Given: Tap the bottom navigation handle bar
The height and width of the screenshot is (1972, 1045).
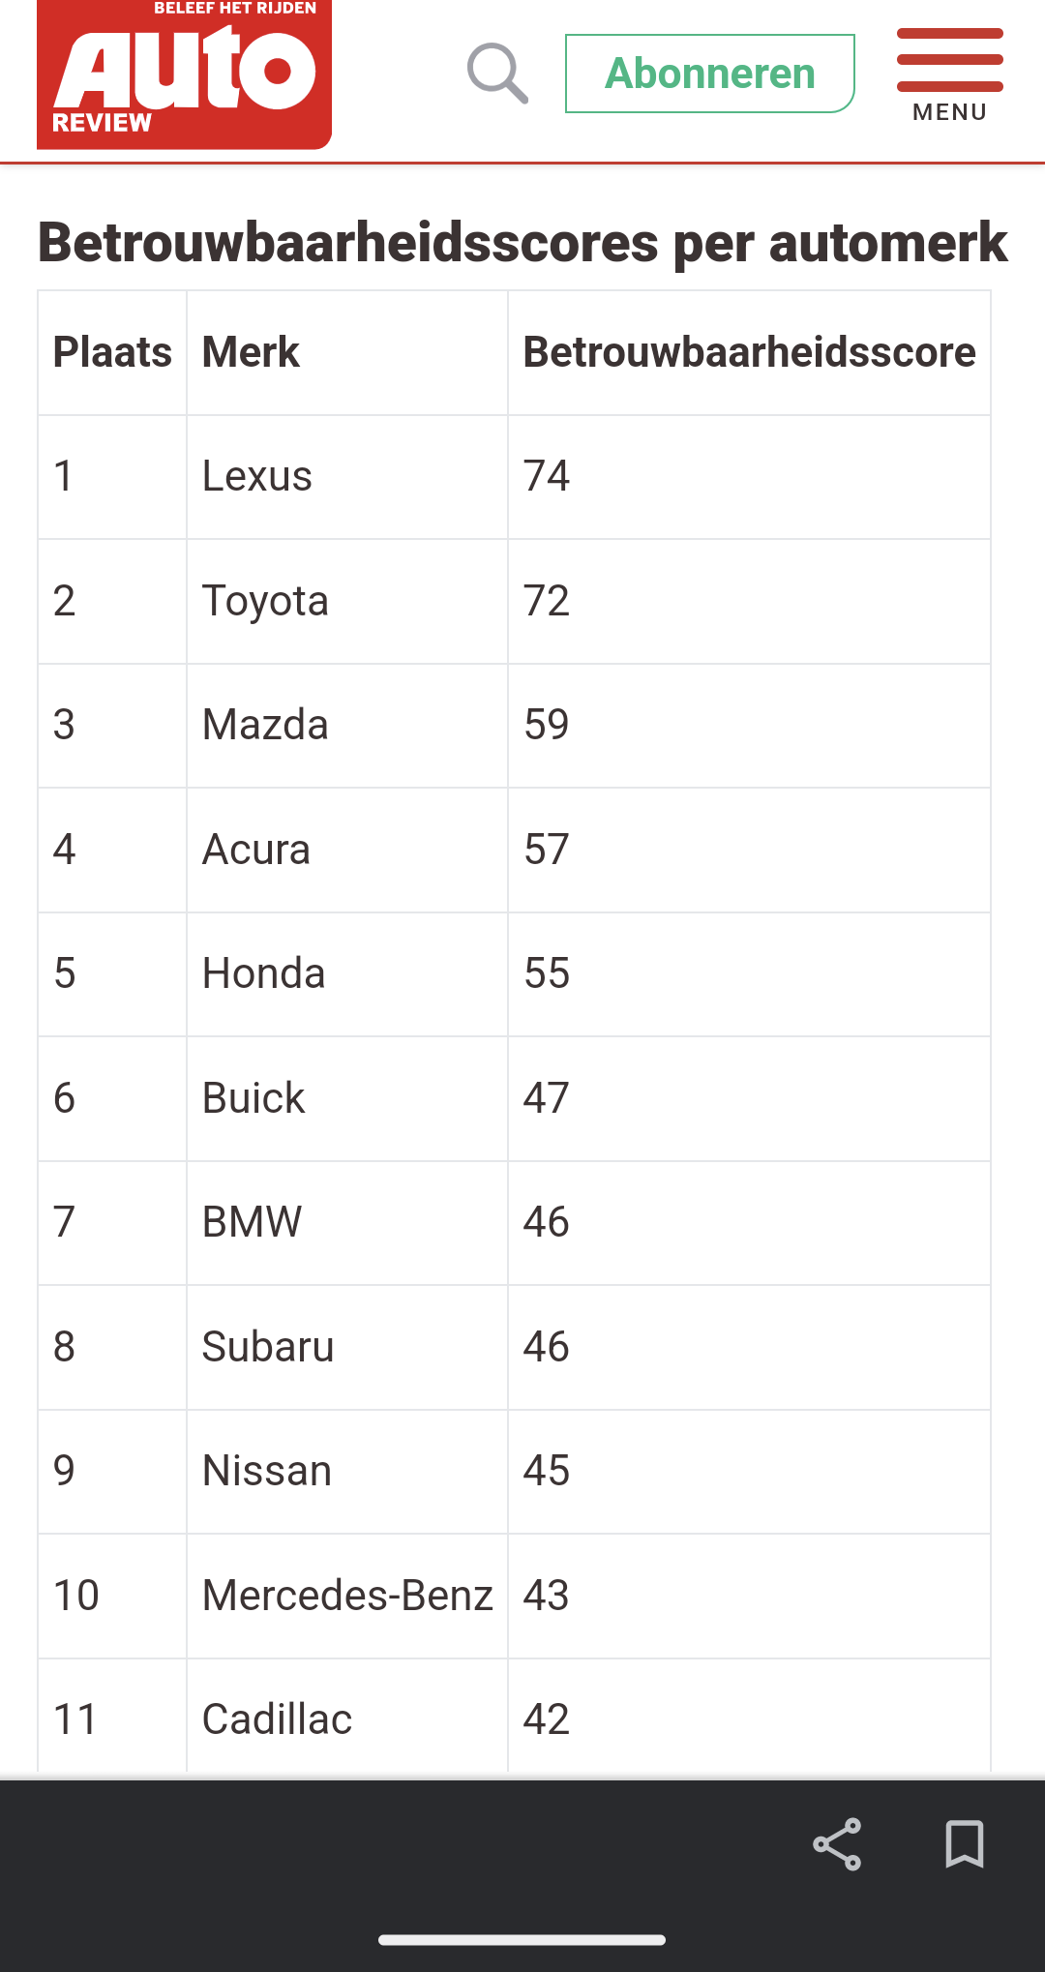Looking at the screenshot, I should (522, 1939).
